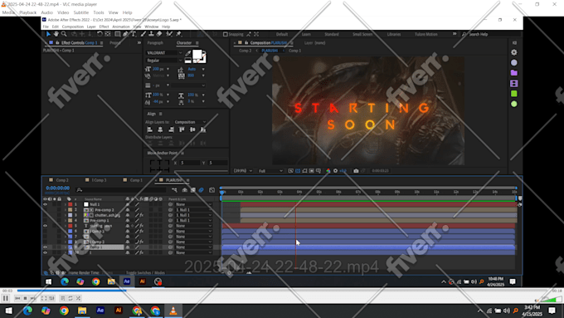Select the Roto Brush tool
564x318 pixels.
(169, 34)
